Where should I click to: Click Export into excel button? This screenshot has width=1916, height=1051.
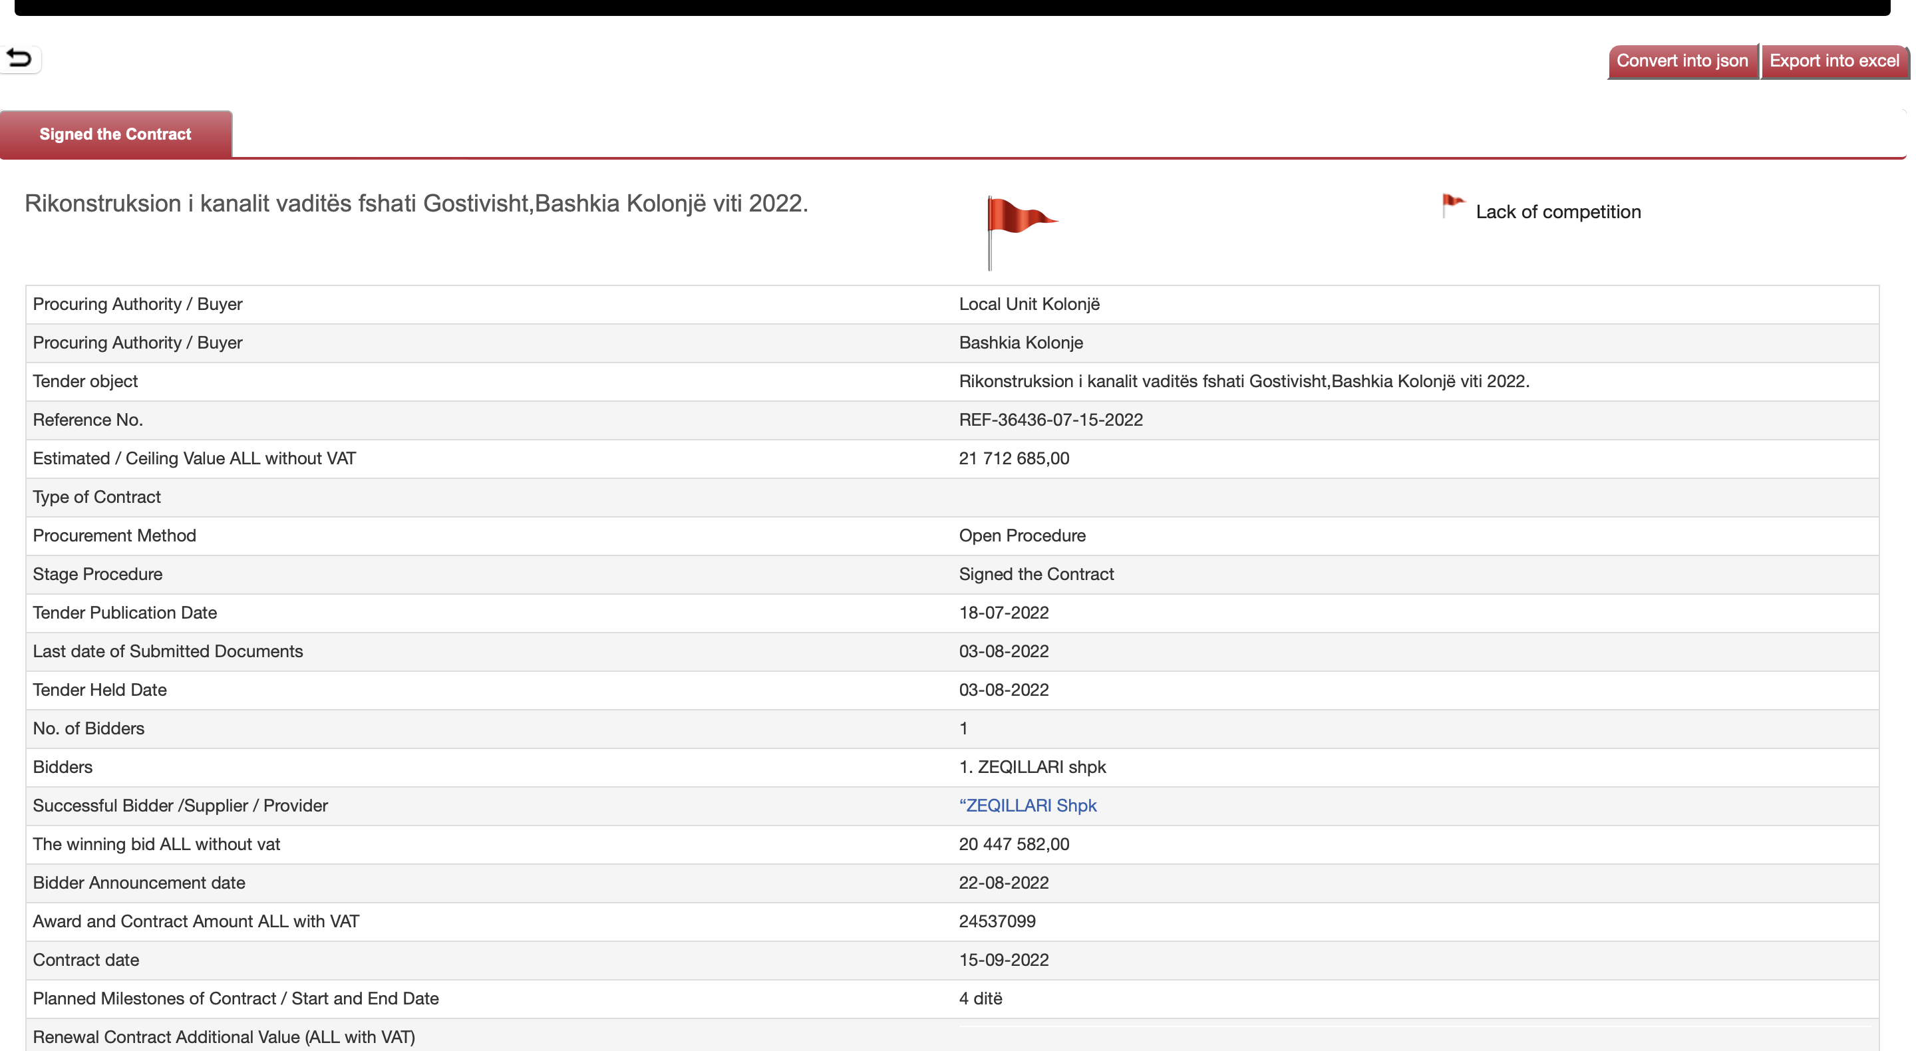pos(1834,61)
